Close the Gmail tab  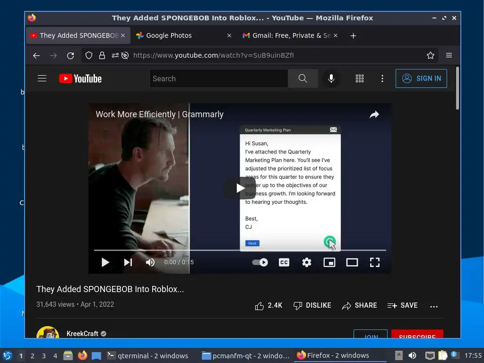336,35
